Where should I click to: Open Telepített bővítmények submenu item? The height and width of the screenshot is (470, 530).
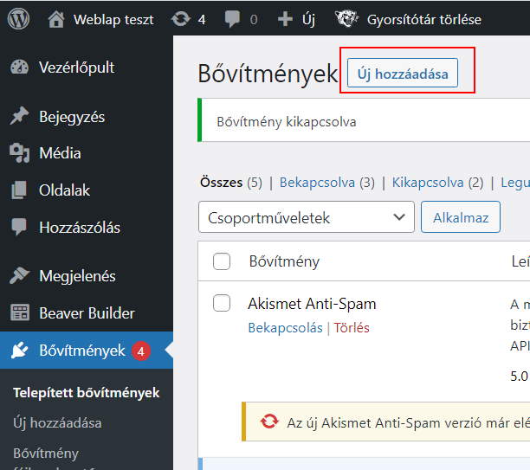pyautogui.click(x=87, y=393)
